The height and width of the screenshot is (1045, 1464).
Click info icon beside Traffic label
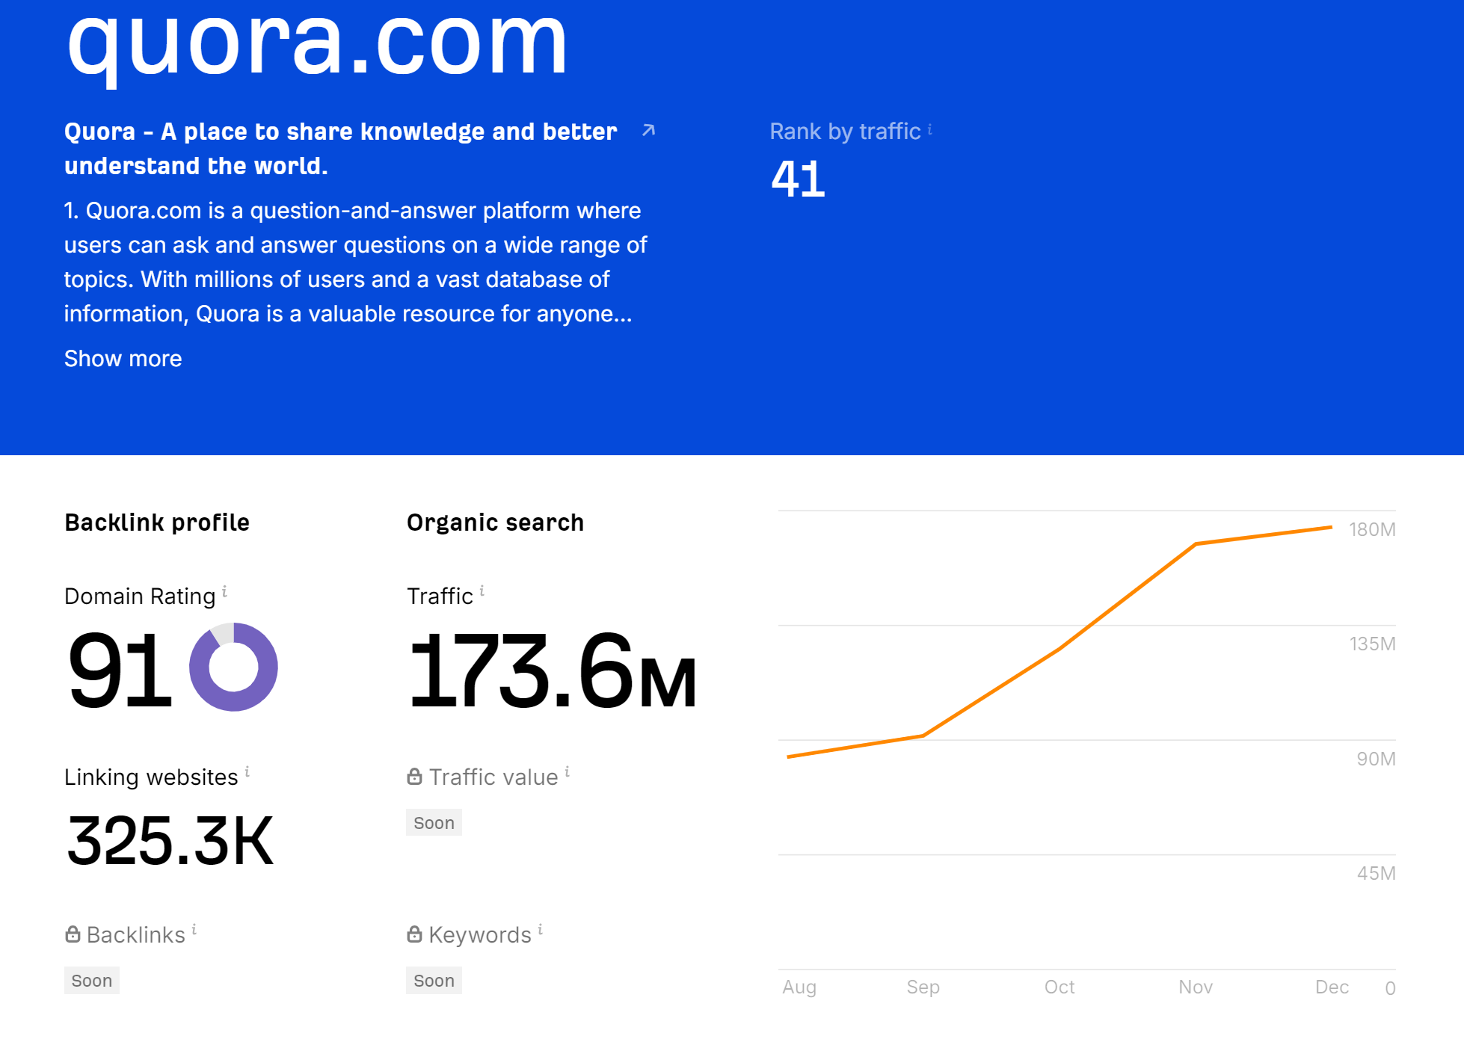[x=482, y=591]
